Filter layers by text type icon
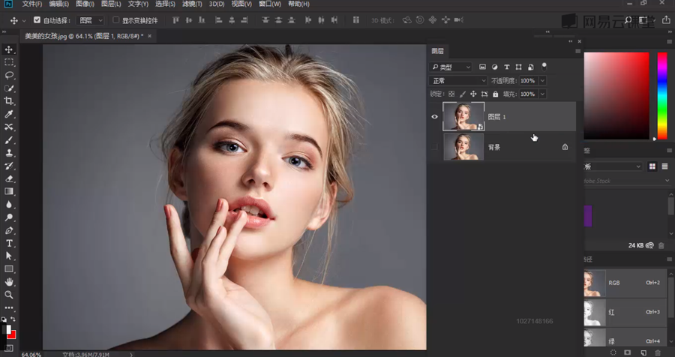The width and height of the screenshot is (675, 357). (x=507, y=67)
